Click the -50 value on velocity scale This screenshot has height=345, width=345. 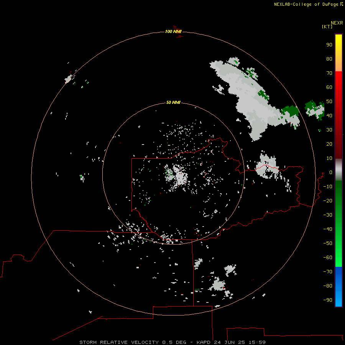(328, 243)
